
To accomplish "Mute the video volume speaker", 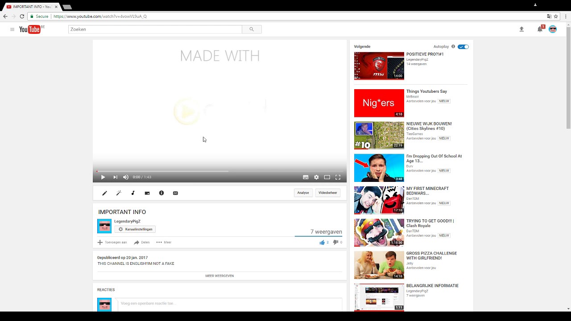I will click(x=126, y=177).
